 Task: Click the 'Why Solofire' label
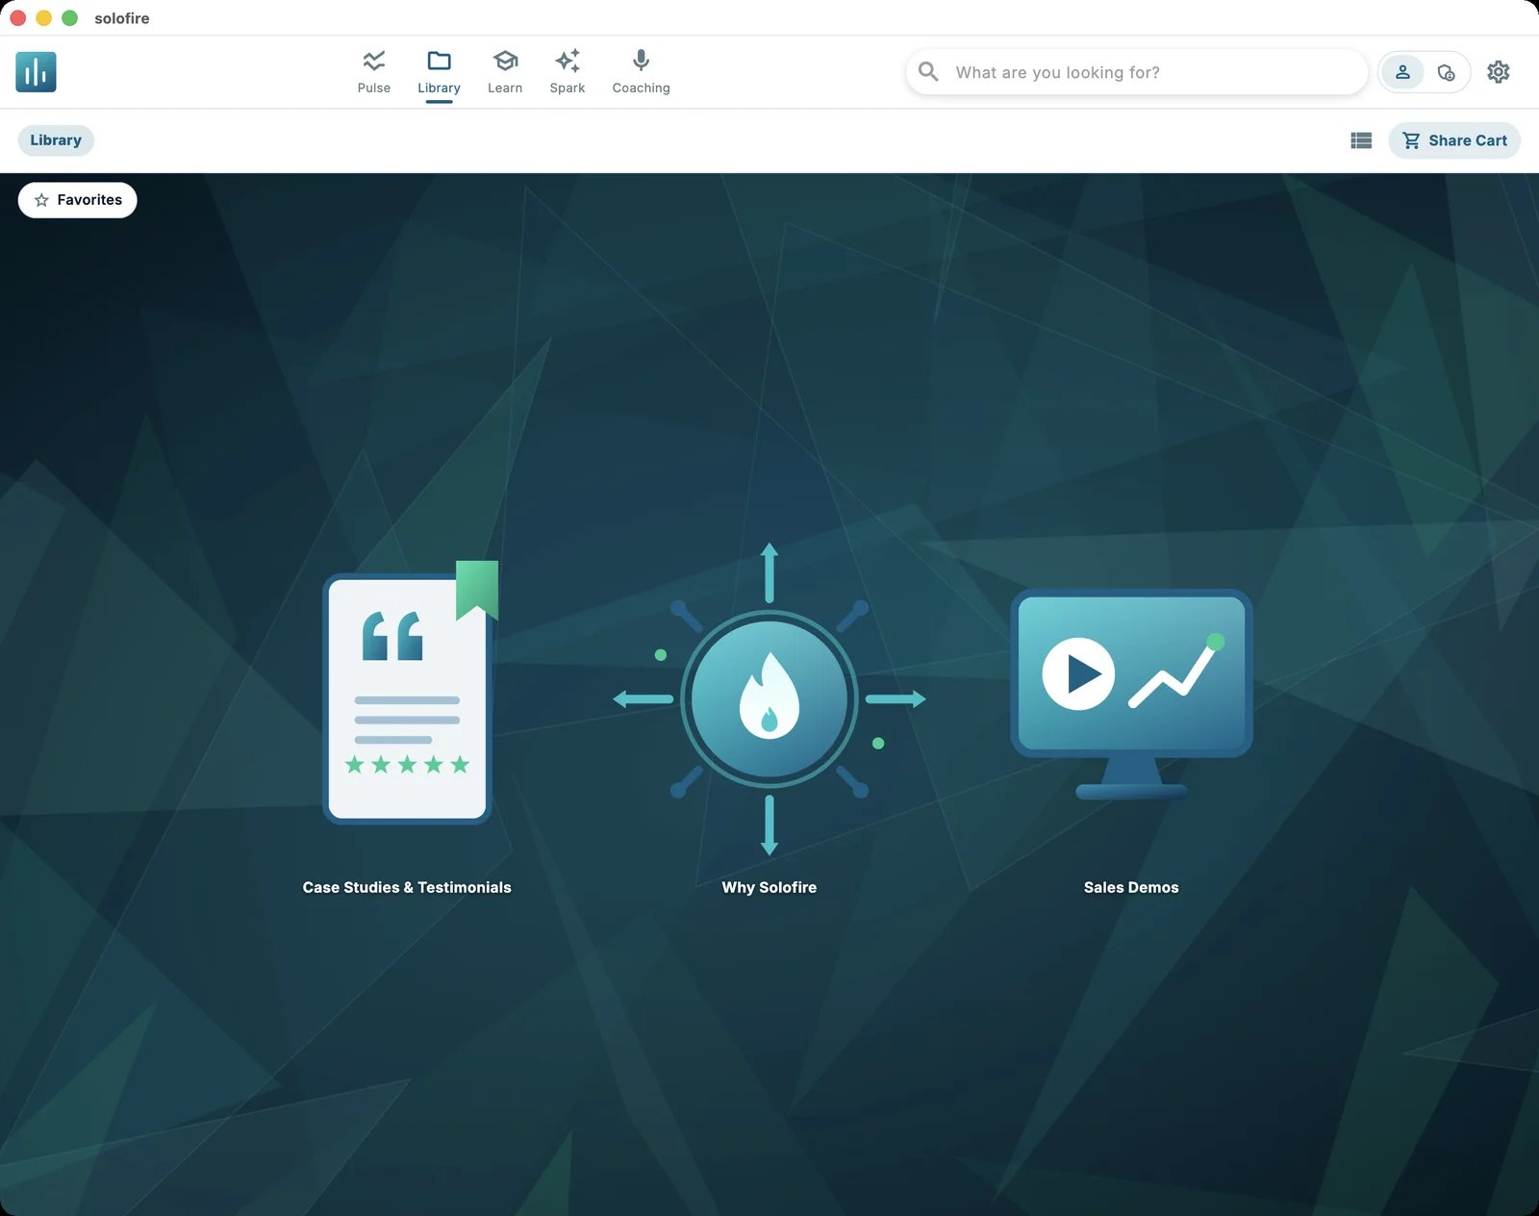point(769,887)
